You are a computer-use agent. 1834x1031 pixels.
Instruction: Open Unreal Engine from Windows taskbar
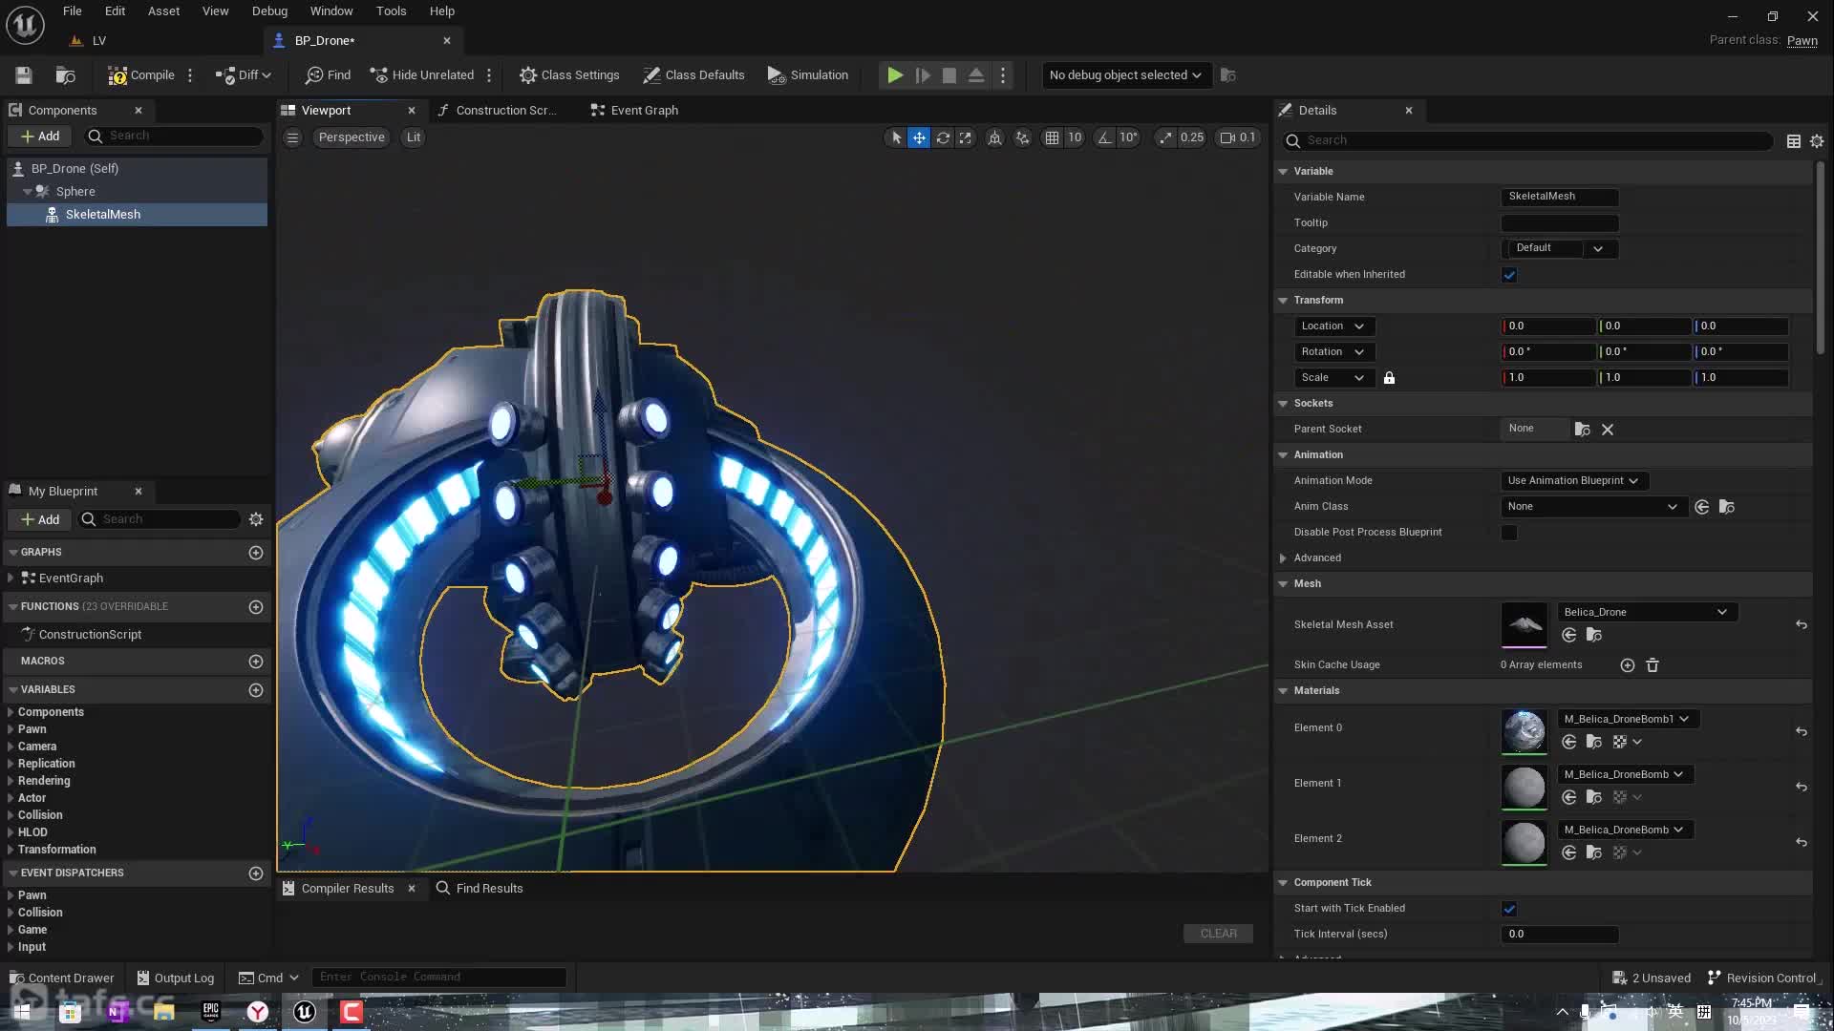pyautogui.click(x=305, y=1012)
